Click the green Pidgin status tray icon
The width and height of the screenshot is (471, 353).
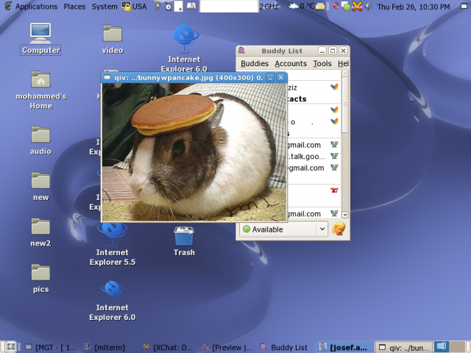pos(346,7)
